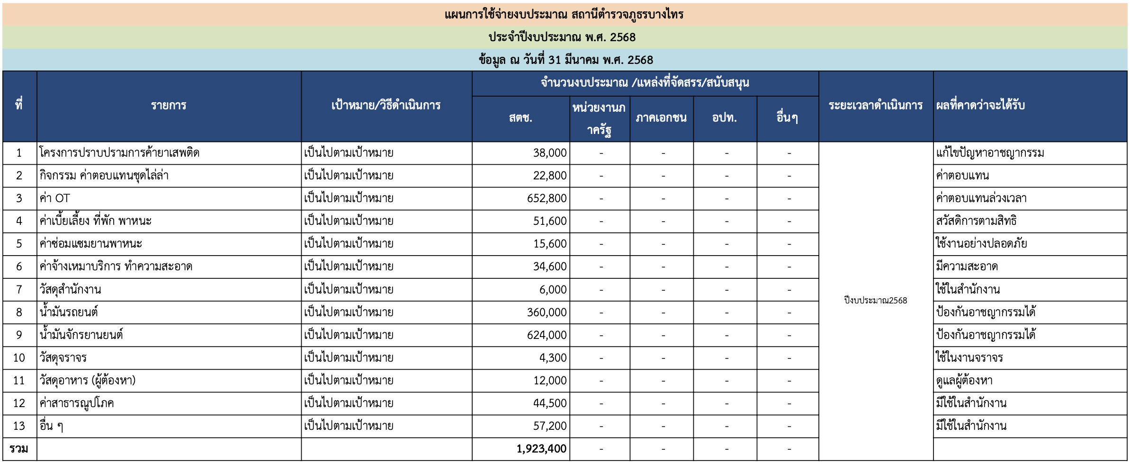Image resolution: width=1130 pixels, height=462 pixels.
Task: Click the ภาคเอกชน column header
Action: tap(661, 118)
